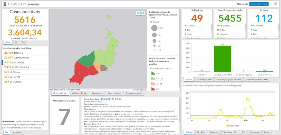This screenshot has height=135, width=281.
Task: Open the map layers icon
Action: [x=142, y=13]
